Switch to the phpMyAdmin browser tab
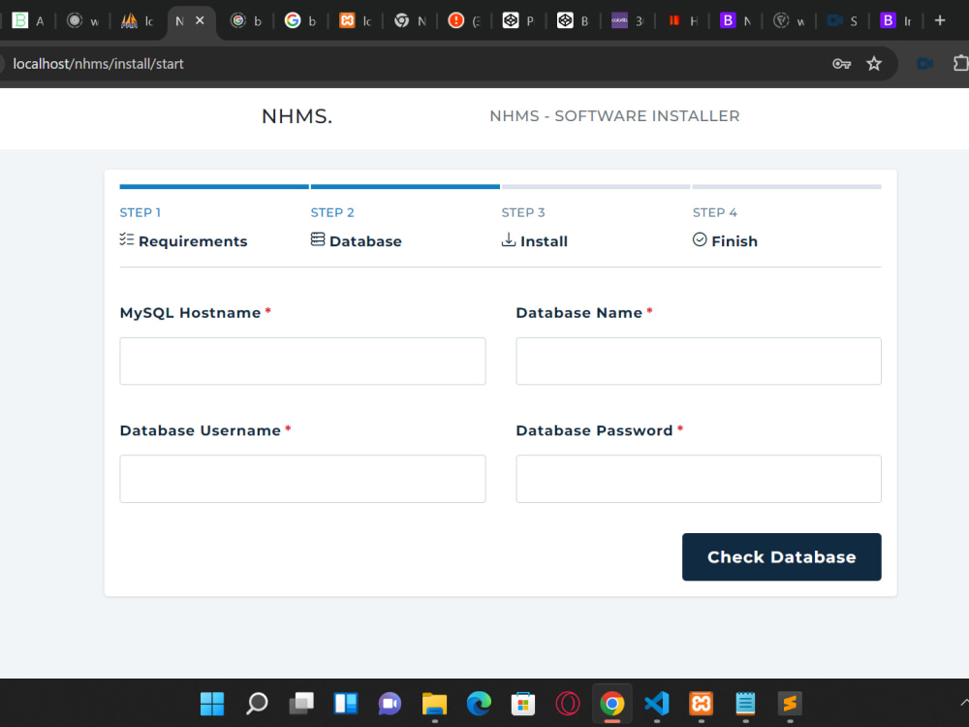This screenshot has height=727, width=969. coord(138,21)
